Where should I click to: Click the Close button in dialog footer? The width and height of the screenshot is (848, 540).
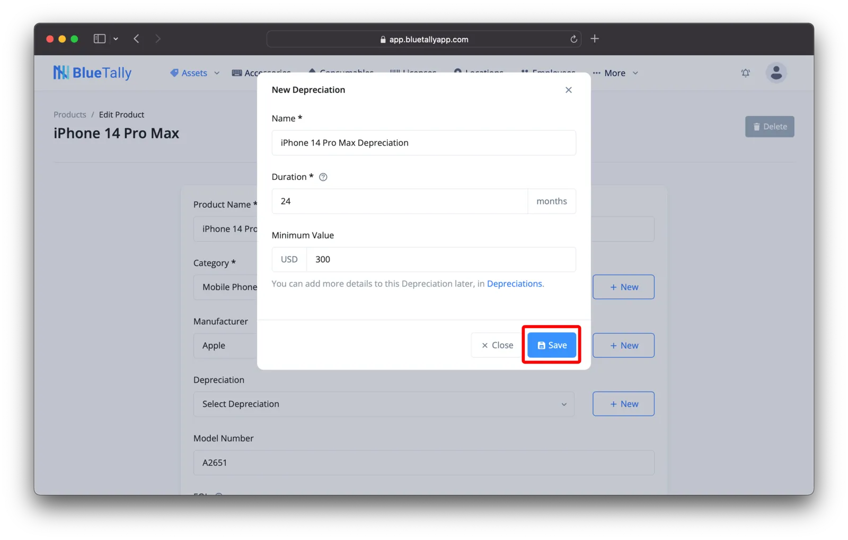tap(497, 345)
